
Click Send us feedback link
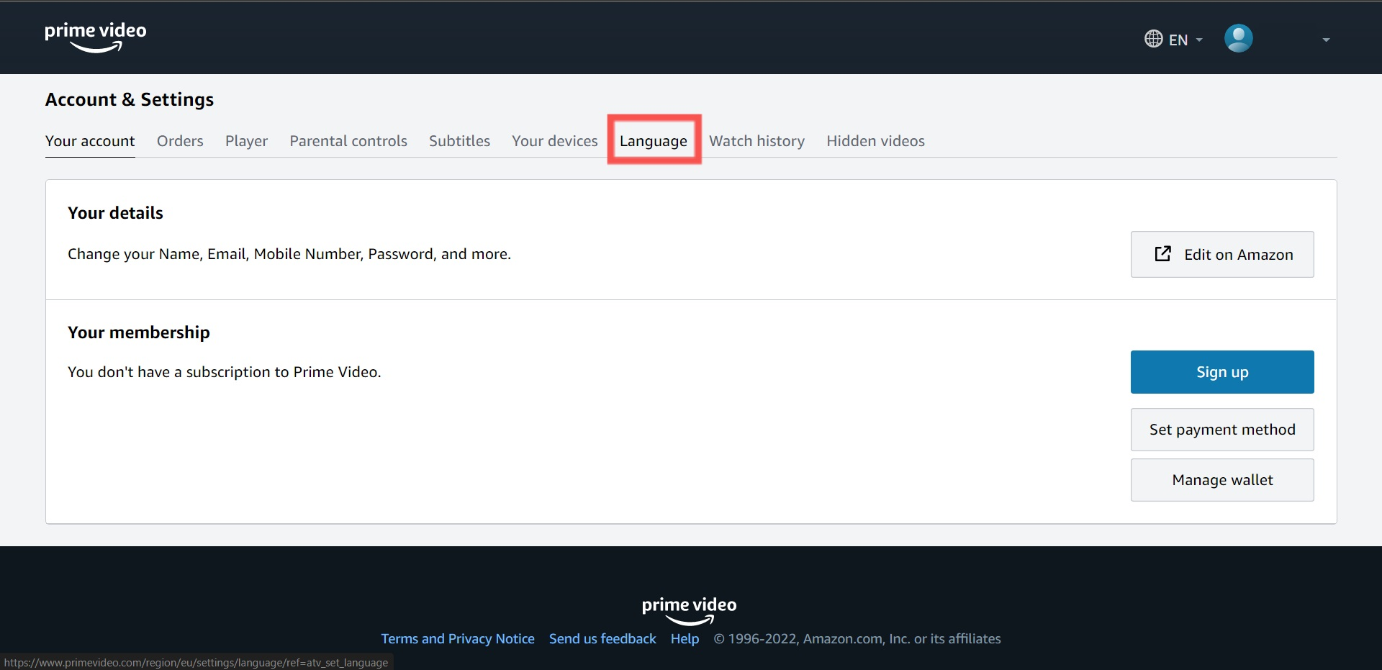[602, 639]
